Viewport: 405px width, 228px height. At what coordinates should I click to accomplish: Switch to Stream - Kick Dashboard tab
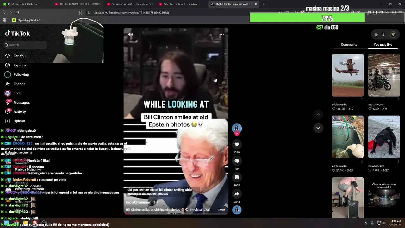[25, 4]
